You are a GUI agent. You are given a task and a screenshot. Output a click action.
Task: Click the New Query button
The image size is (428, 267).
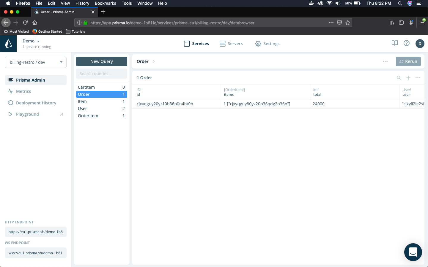102,61
